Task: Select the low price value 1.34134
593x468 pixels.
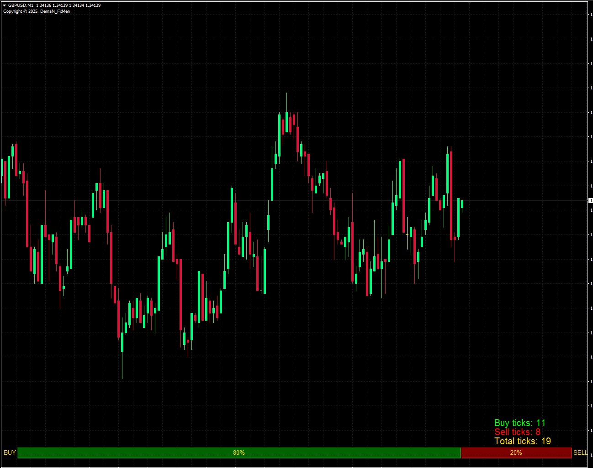Action: tap(76, 5)
